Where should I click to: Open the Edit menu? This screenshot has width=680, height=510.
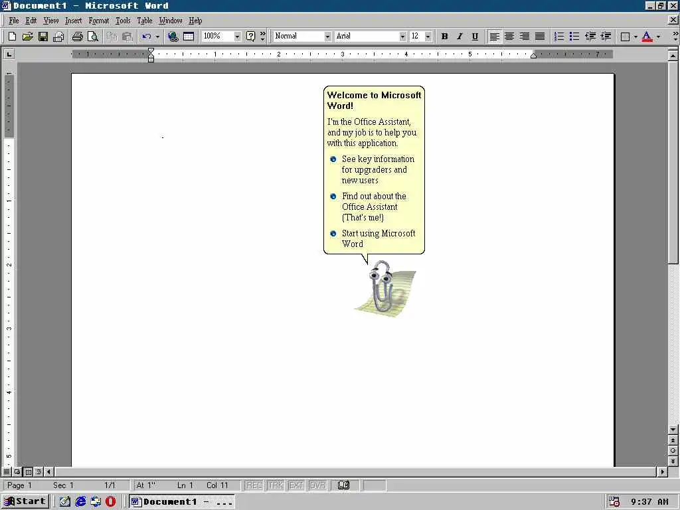tap(31, 21)
